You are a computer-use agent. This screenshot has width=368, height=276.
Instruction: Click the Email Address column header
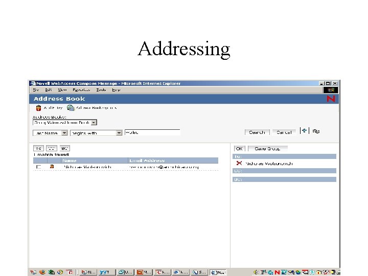tap(173, 160)
